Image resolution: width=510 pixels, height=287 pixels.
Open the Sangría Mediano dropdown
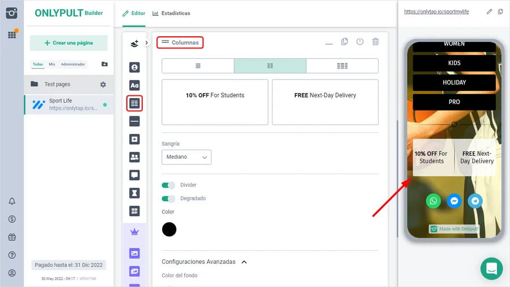(x=186, y=157)
